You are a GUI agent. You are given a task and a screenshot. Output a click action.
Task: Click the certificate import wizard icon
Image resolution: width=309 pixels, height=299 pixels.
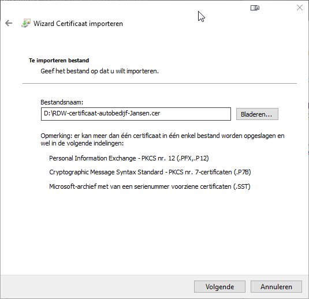point(26,23)
